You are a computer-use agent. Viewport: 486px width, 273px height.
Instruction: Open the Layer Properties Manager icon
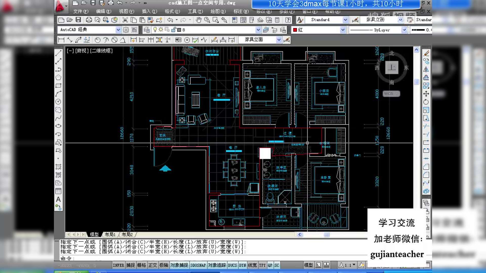coord(147,30)
